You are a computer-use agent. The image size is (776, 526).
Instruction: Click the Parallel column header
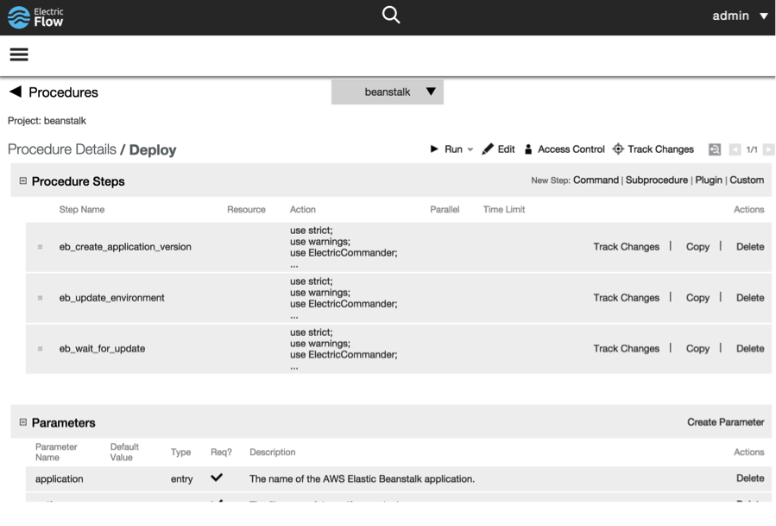coord(445,210)
